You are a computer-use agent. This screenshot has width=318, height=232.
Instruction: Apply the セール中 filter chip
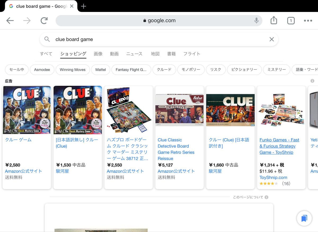[17, 70]
